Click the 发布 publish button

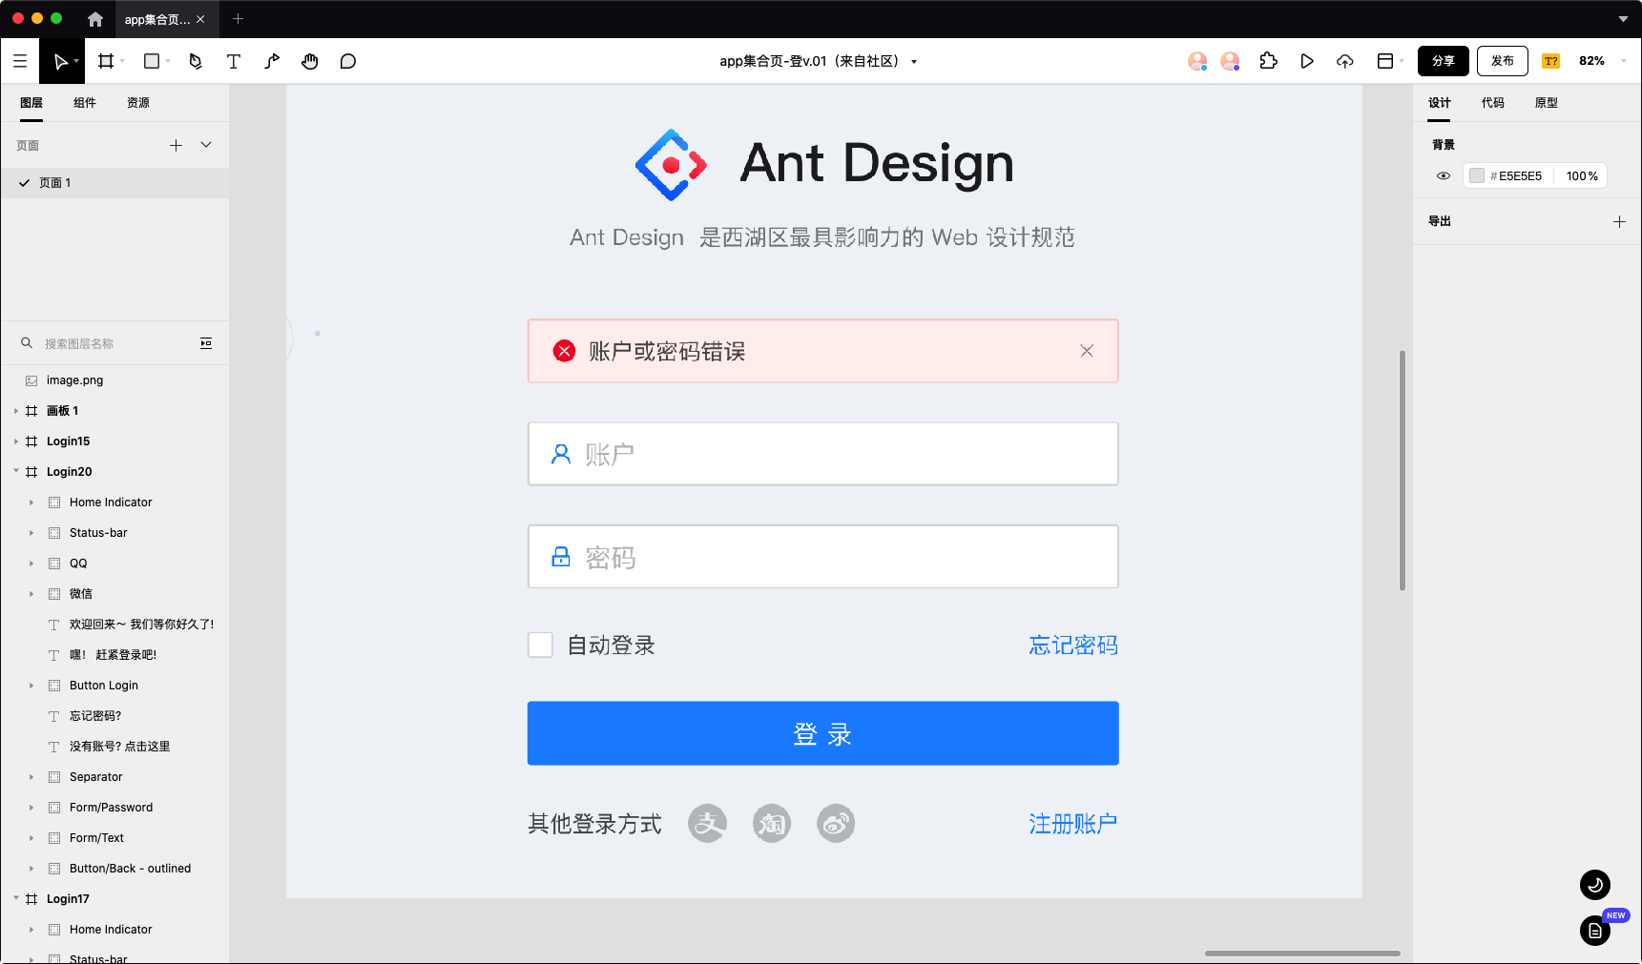(x=1503, y=61)
